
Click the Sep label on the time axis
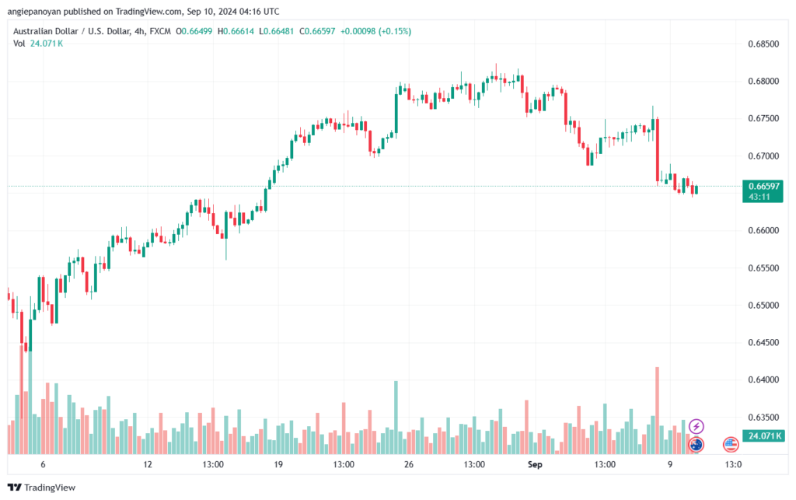point(535,464)
